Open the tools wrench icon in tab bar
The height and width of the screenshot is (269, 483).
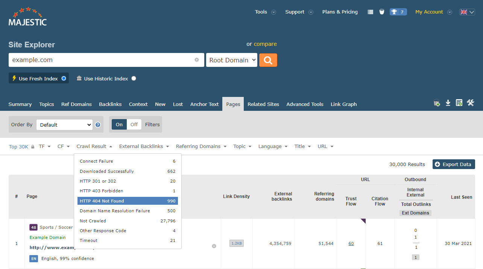pos(470,103)
